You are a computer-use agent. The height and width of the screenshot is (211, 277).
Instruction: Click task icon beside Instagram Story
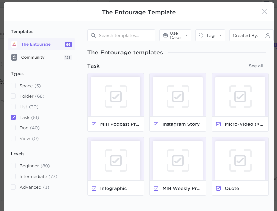(156, 124)
